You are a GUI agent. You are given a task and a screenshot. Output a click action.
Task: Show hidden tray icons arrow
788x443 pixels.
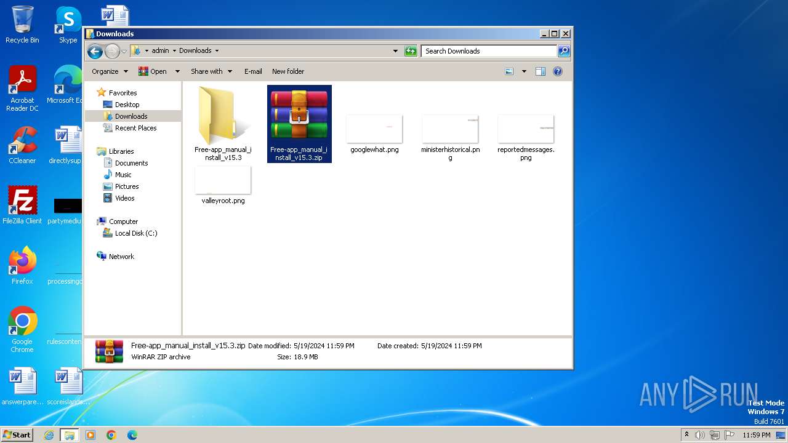pos(686,434)
